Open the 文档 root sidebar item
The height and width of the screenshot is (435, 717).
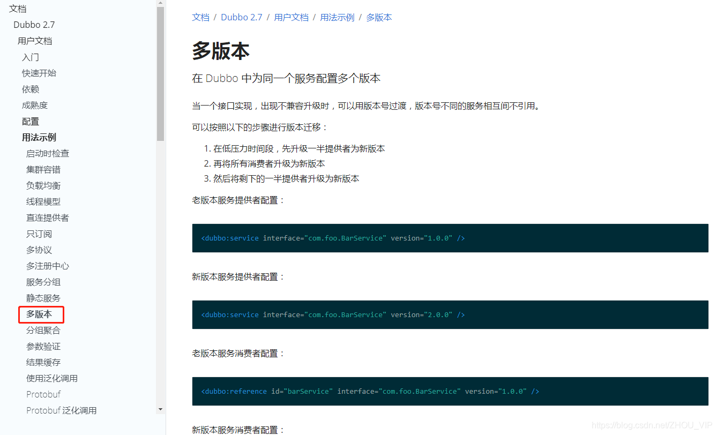click(x=18, y=9)
